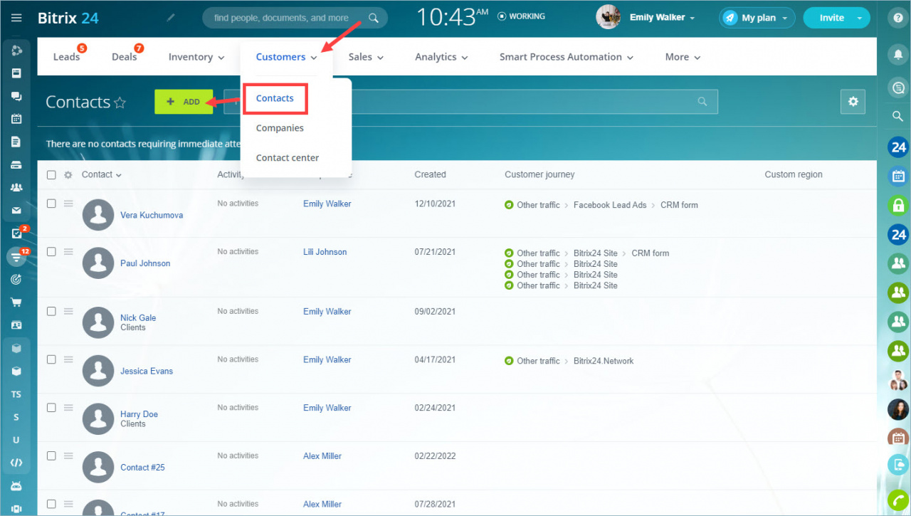Open the chat bubbles icon in left sidebar

pos(16,96)
